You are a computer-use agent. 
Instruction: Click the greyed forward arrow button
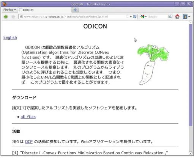pos(13,17)
